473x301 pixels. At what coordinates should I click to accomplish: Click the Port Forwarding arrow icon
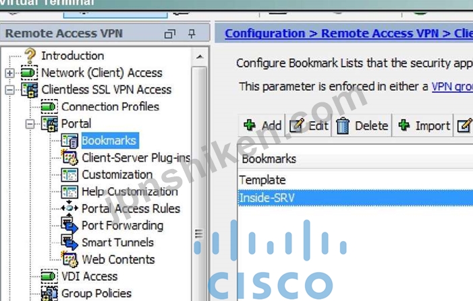69,225
